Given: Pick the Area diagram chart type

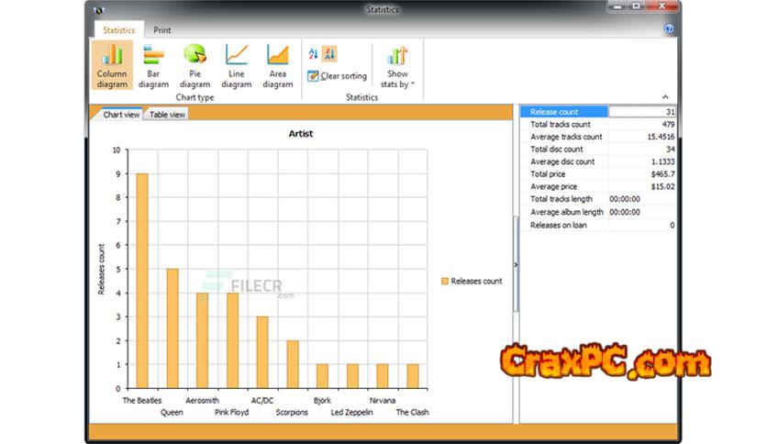Looking at the screenshot, I should (277, 65).
